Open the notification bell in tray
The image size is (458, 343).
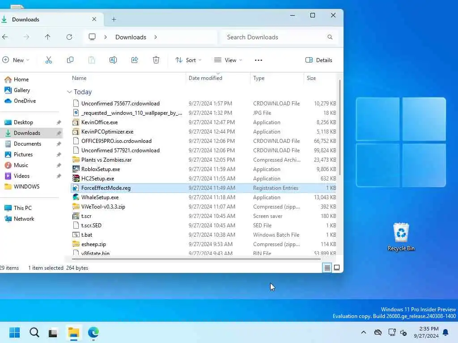pos(446,332)
